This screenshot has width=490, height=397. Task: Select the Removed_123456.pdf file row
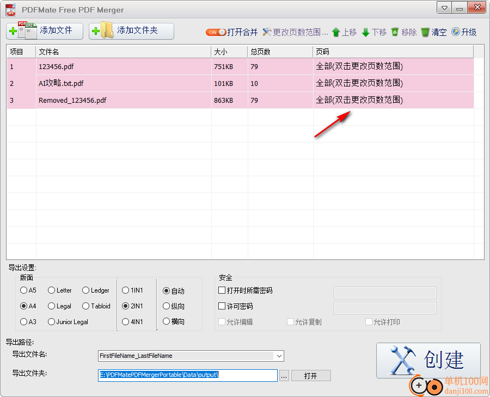pyautogui.click(x=240, y=100)
